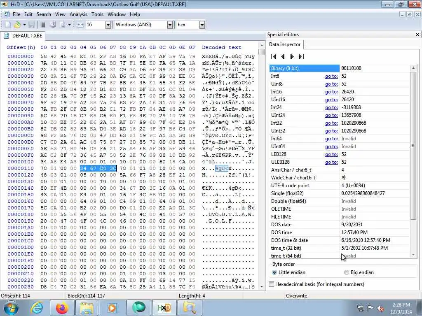
Task: Open the Edit menu
Action: click(x=28, y=14)
